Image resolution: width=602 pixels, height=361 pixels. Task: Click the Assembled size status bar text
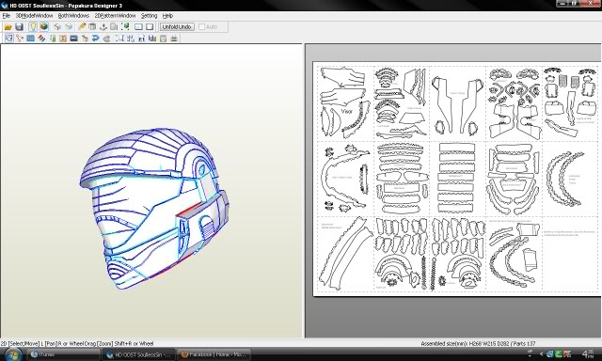[478, 343]
